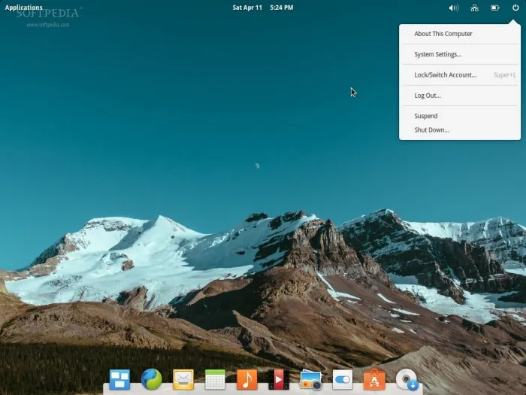Open the date and time calendar popover
The image size is (526, 395).
click(x=262, y=8)
